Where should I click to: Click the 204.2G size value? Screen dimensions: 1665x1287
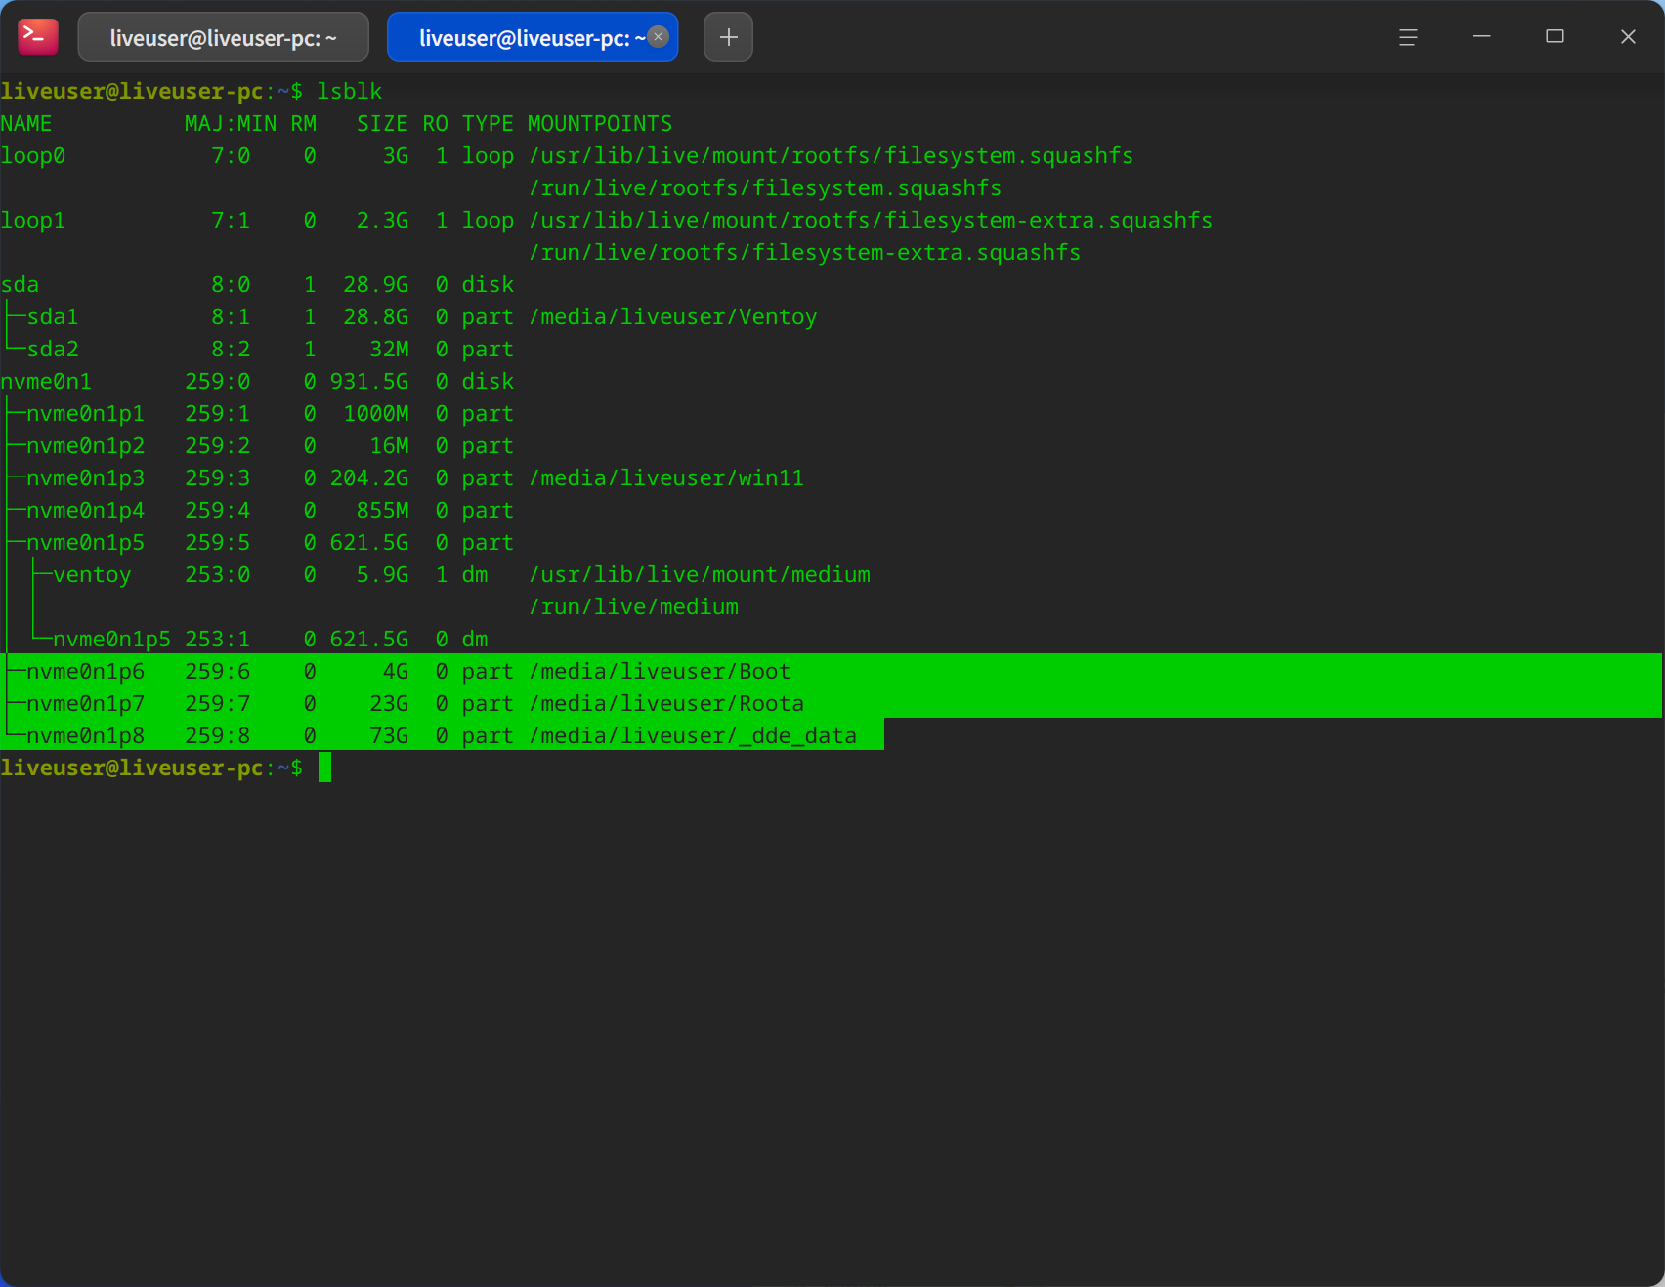coord(369,478)
